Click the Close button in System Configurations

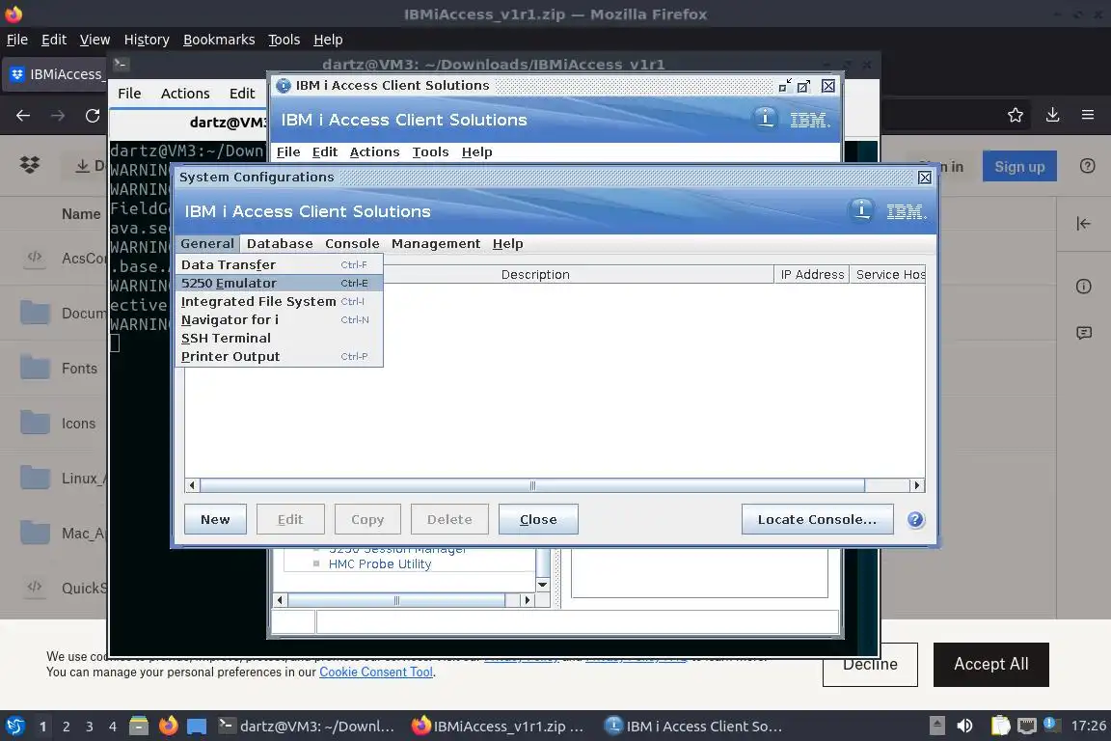point(538,519)
